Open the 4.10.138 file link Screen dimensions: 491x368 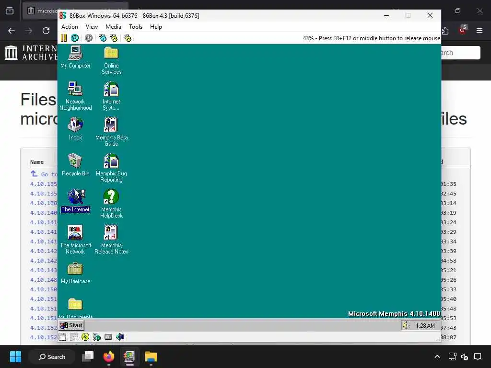coord(44,203)
